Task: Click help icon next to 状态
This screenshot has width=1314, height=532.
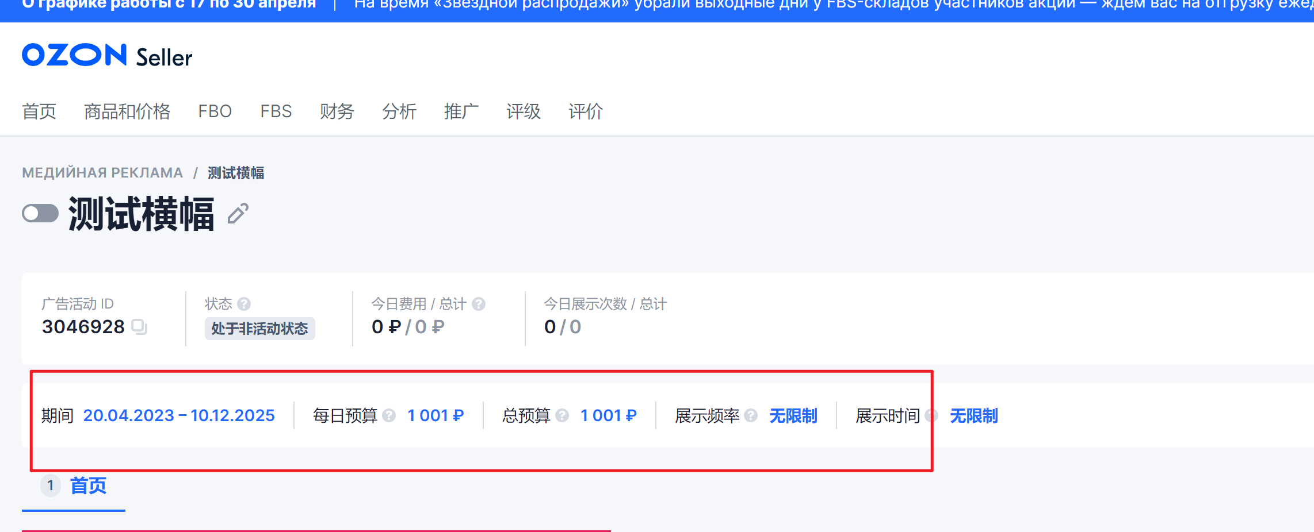Action: click(244, 303)
